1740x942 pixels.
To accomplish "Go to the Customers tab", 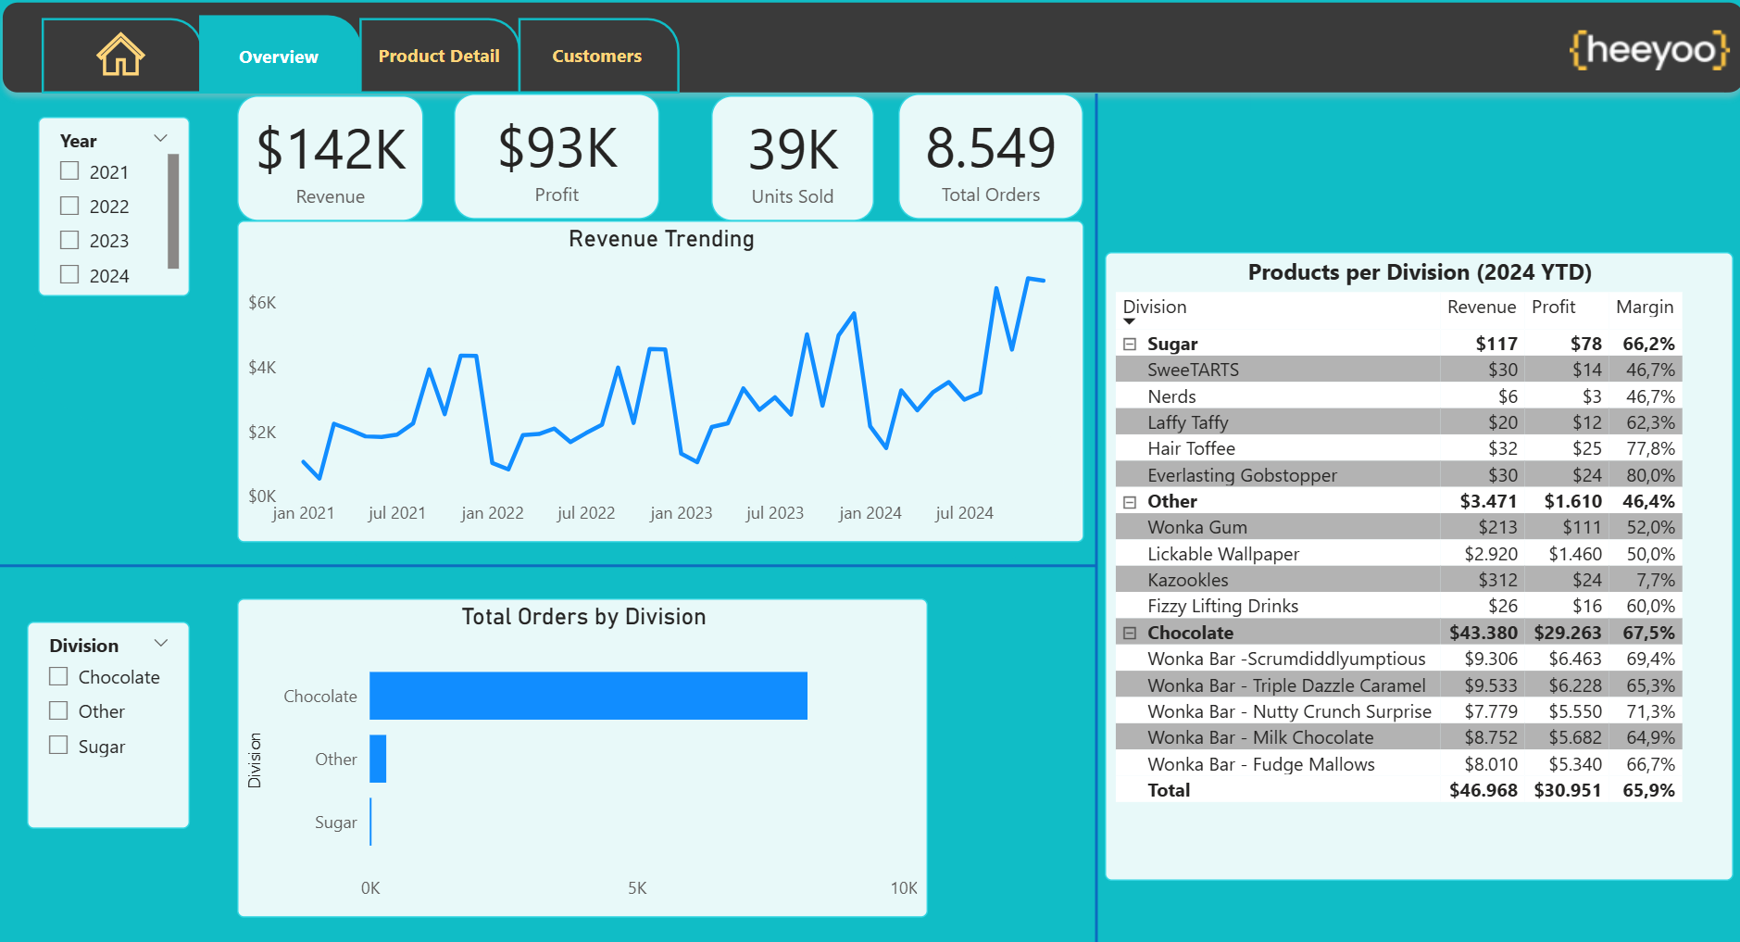I will [x=597, y=56].
